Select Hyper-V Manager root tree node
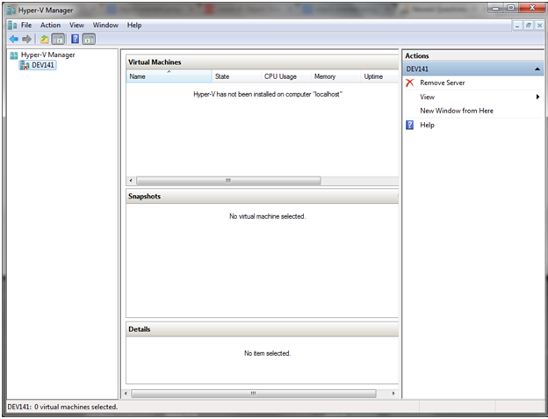The width and height of the screenshot is (548, 419). [48, 54]
